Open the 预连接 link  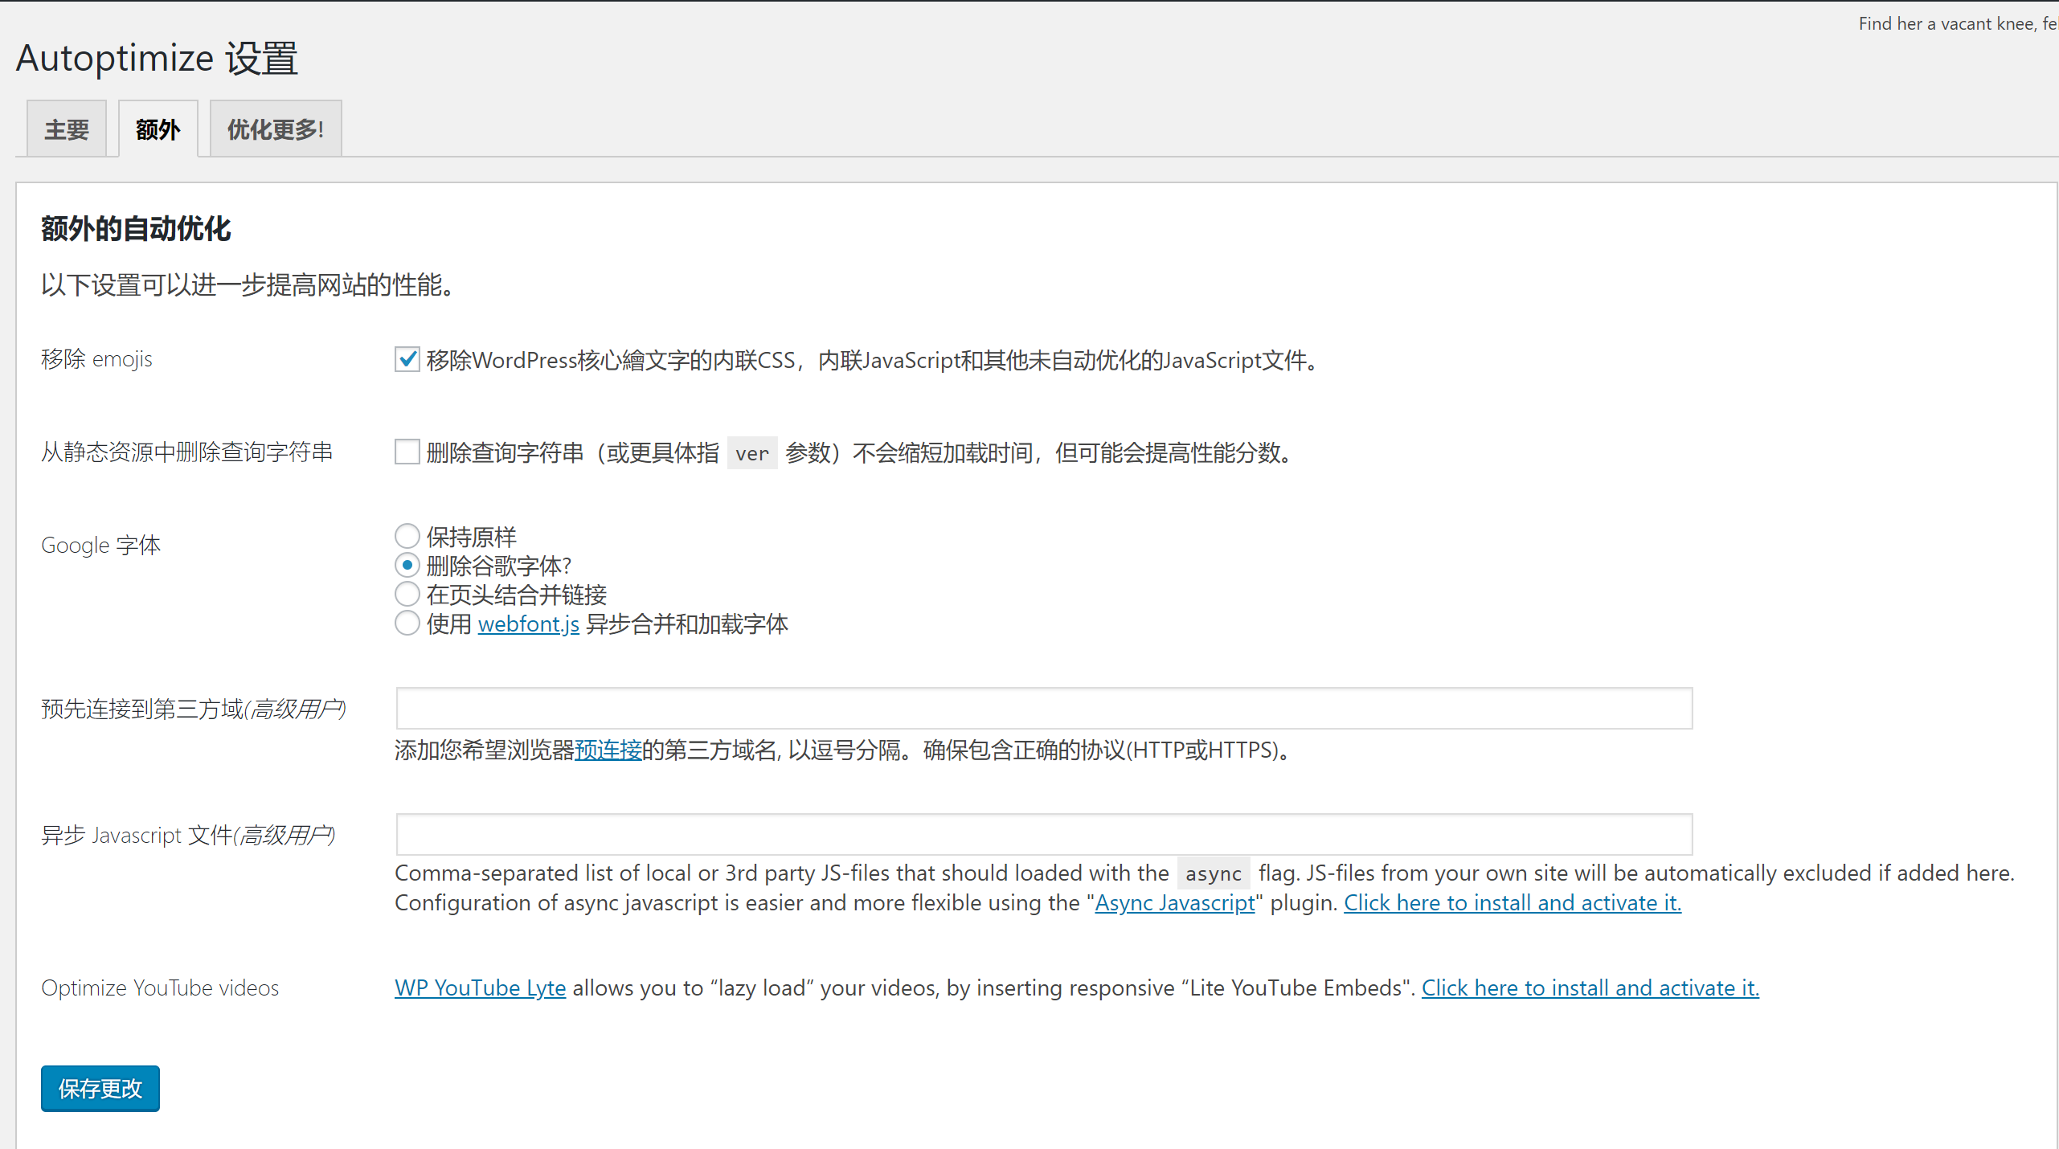coord(608,750)
